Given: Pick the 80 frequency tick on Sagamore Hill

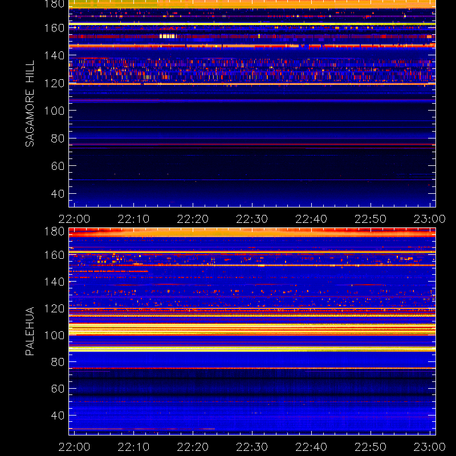Looking at the screenshot, I should click(58, 139).
